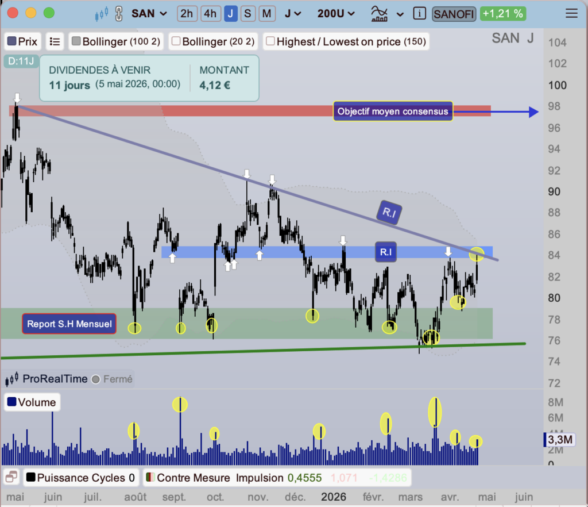Image resolution: width=588 pixels, height=507 pixels.
Task: Click the Report S.H Mensuel annotation
Action: point(68,324)
